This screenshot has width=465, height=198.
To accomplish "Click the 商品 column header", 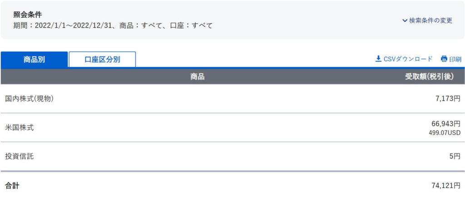I will [x=197, y=77].
